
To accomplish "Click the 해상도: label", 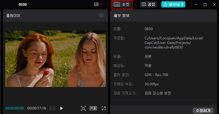I will 119,65.
